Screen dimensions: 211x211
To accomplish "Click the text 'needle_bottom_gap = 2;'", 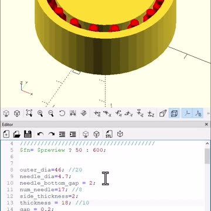I will tap(58, 183).
